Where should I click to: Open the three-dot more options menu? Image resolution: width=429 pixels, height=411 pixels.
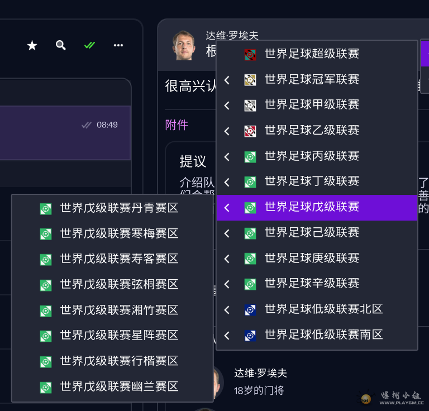[118, 45]
